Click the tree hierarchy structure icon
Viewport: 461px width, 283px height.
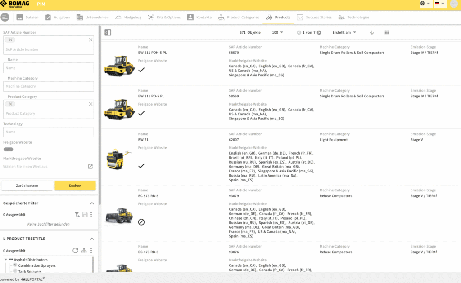[84, 251]
